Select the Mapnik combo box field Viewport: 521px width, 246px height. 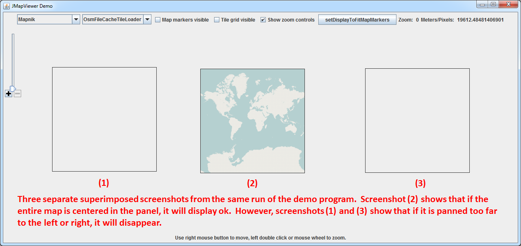pos(44,20)
